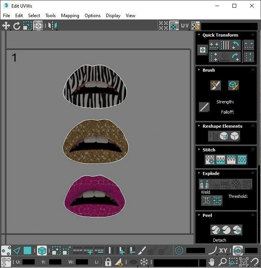Select the Rotate Selected Subobjects tool
The width and height of the screenshot is (261, 268).
click(x=17, y=26)
